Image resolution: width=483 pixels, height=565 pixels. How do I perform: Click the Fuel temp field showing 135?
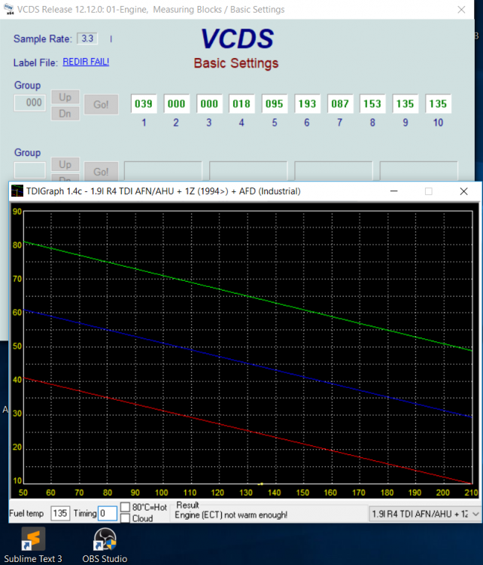[x=60, y=514]
